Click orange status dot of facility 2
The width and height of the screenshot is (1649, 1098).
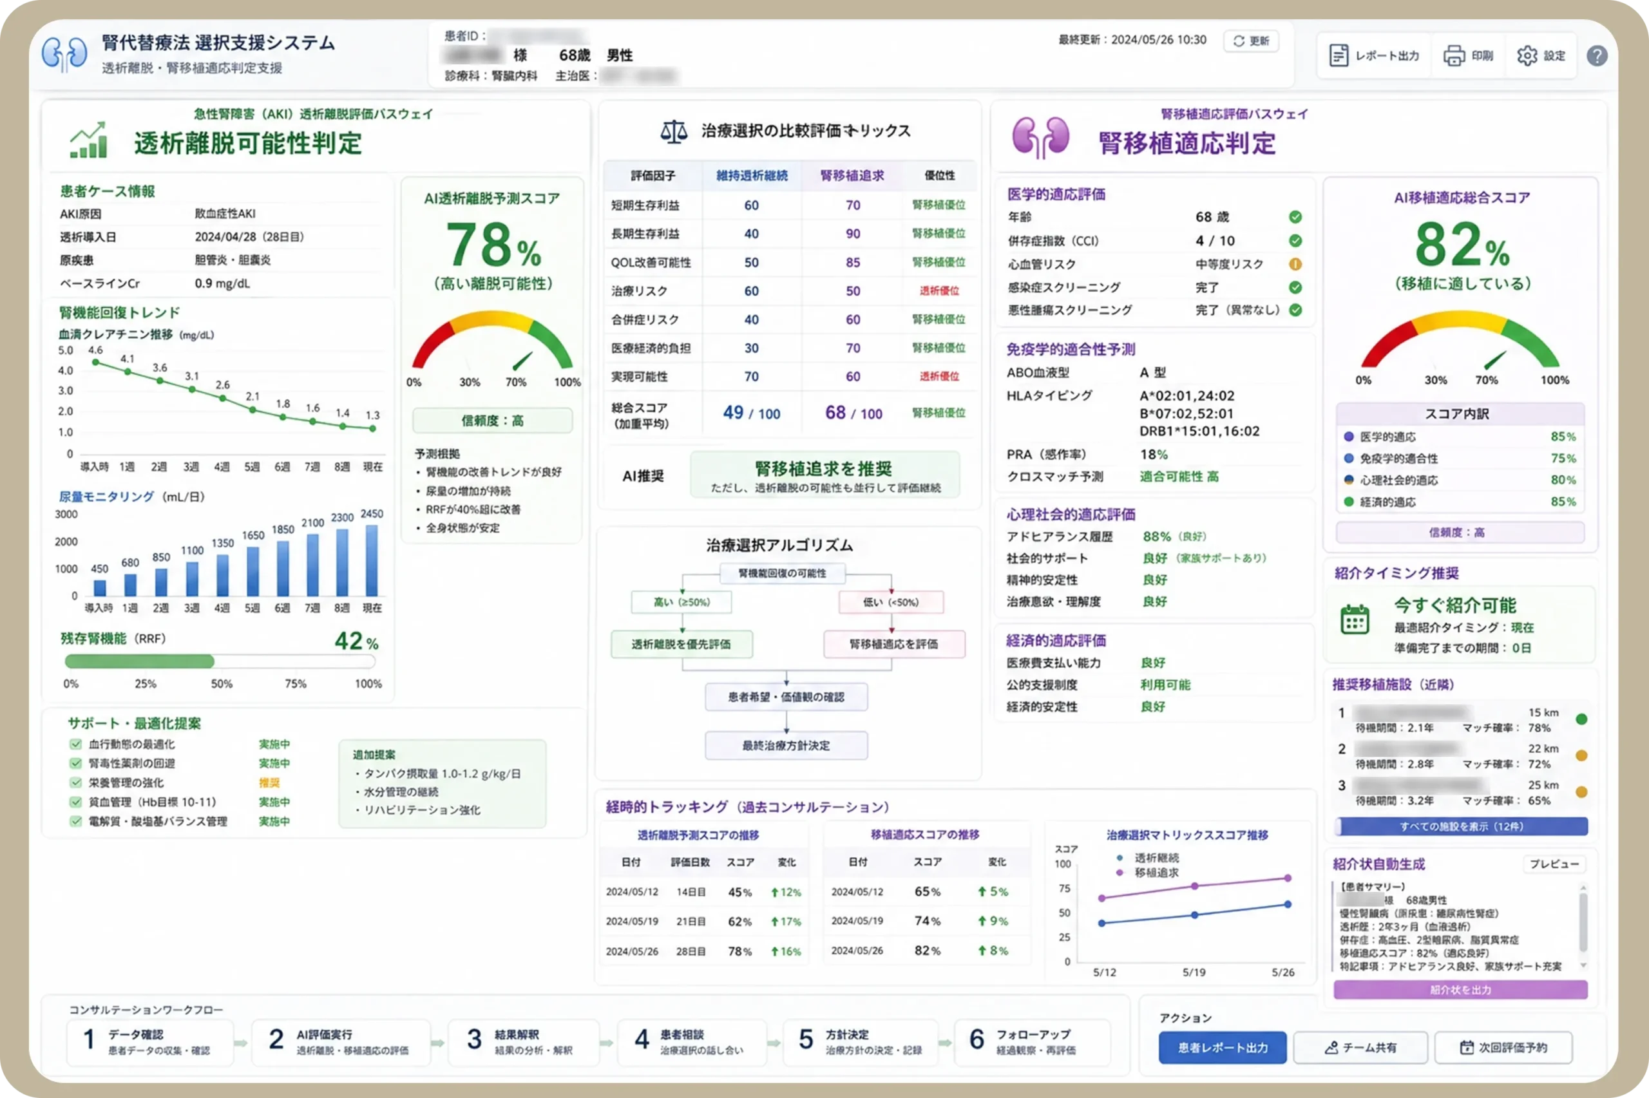[x=1581, y=755]
